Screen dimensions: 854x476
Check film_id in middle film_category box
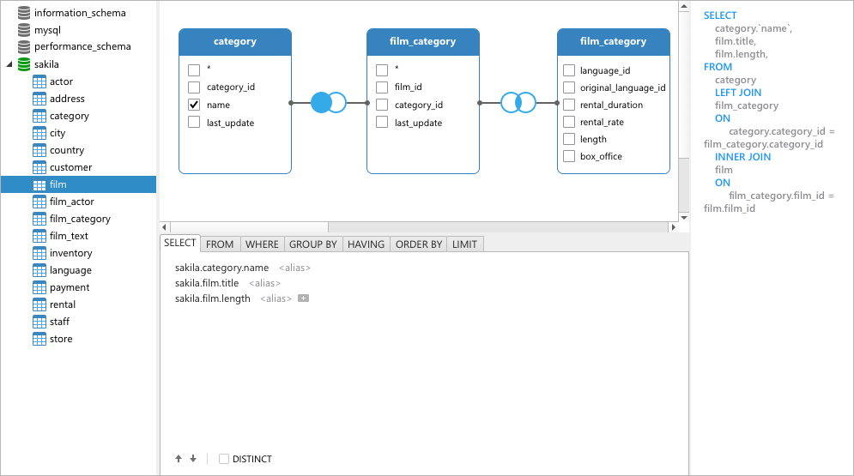point(382,87)
